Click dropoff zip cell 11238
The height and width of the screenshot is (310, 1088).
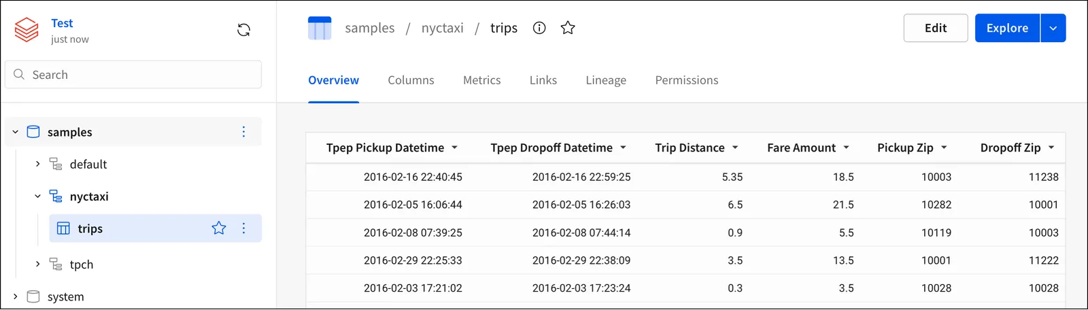pyautogui.click(x=1044, y=177)
